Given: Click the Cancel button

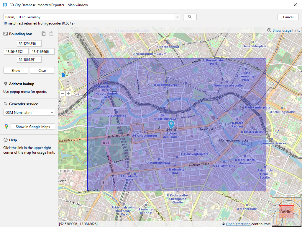Looking at the screenshot, I should [x=288, y=17].
